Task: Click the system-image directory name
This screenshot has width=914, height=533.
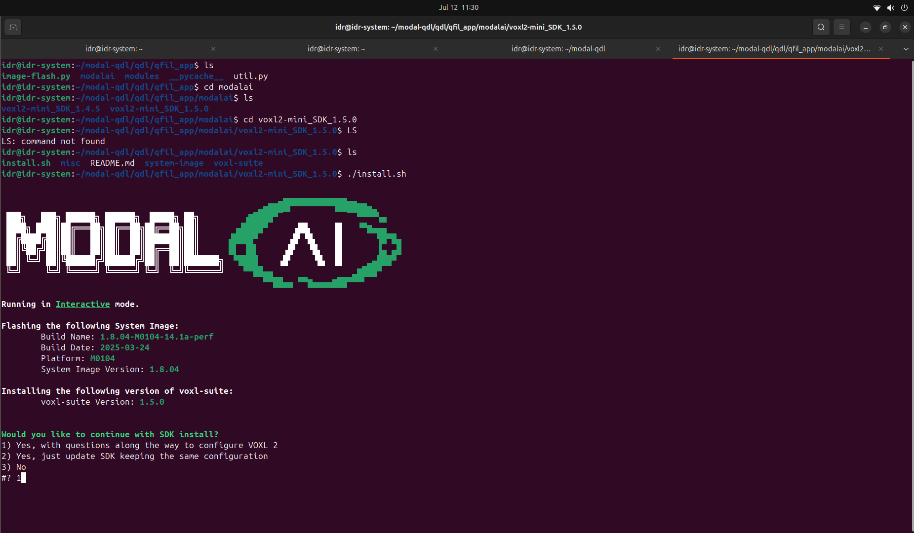Action: point(174,163)
